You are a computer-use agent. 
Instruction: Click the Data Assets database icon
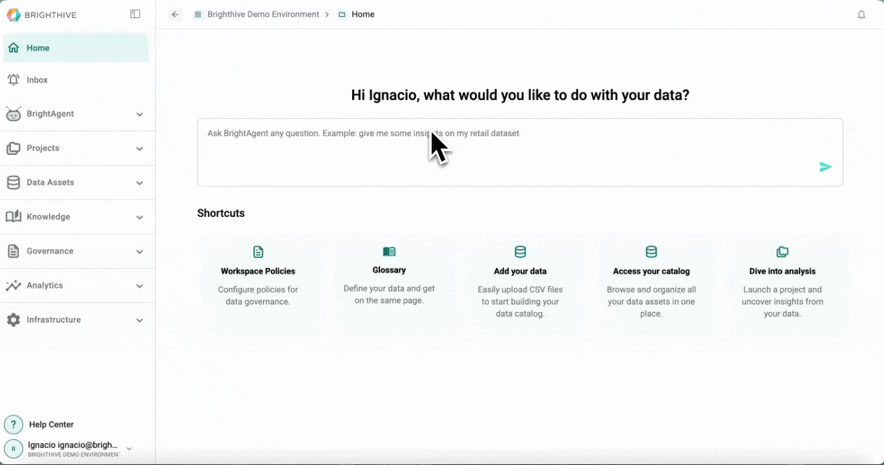pos(14,183)
